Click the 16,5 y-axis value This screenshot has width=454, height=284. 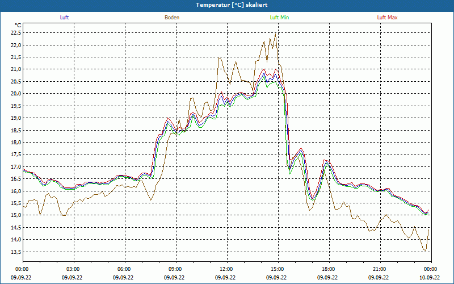15,179
